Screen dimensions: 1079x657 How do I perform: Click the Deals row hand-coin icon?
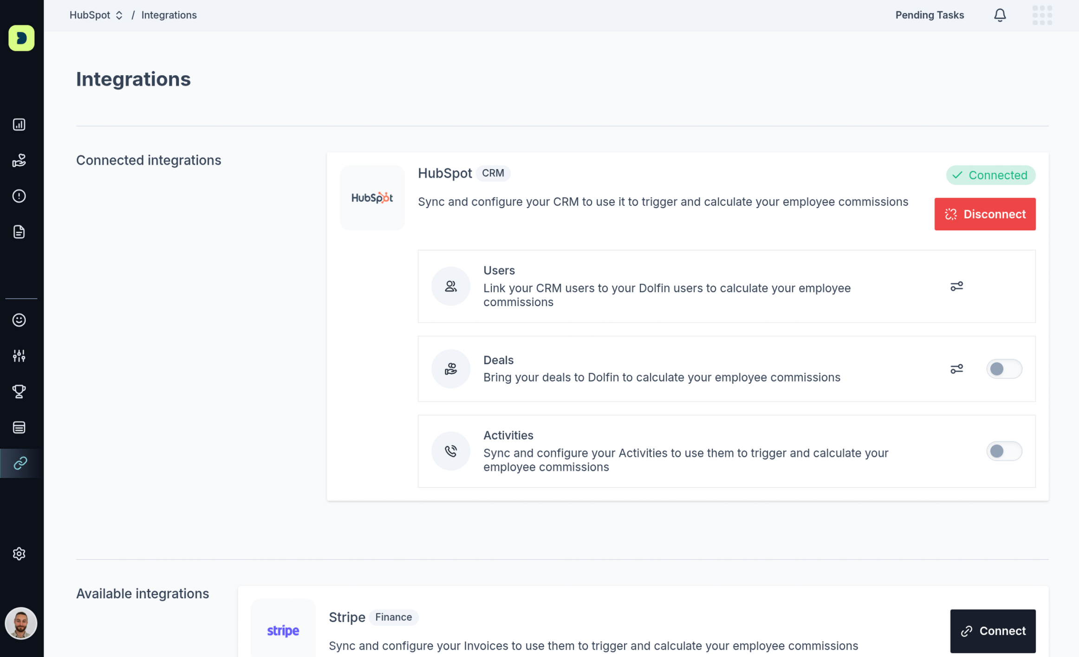click(451, 369)
